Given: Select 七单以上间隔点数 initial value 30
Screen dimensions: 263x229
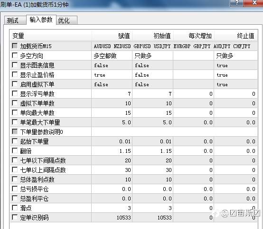Looking at the screenshot, I should 153,170.
